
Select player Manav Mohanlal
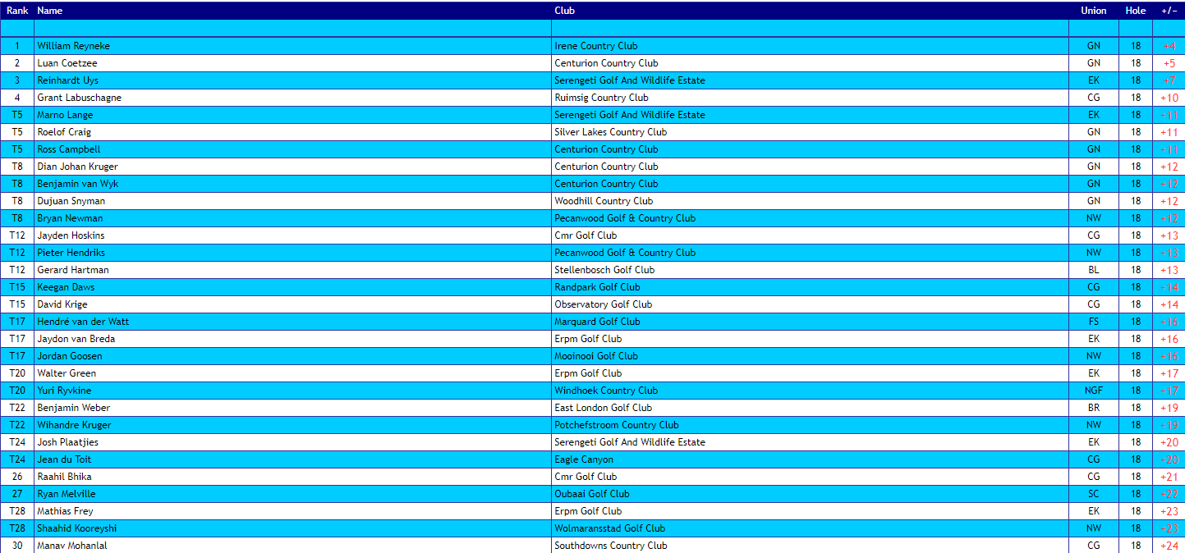71,546
